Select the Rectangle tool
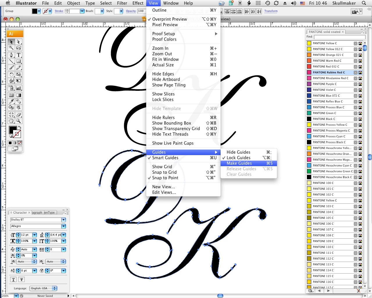This screenshot has width=372, height=298. point(19,61)
